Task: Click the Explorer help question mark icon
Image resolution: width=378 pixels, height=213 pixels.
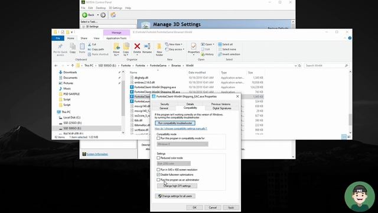Action: (350, 38)
